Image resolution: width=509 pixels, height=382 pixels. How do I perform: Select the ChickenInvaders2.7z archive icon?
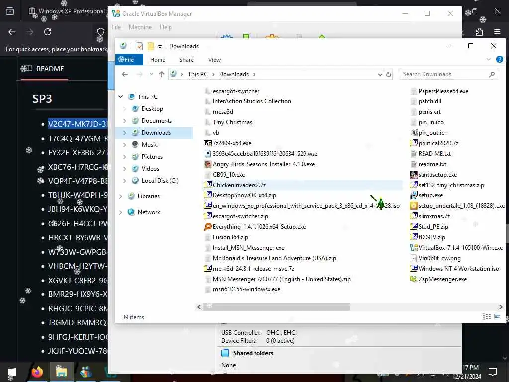[x=207, y=185]
